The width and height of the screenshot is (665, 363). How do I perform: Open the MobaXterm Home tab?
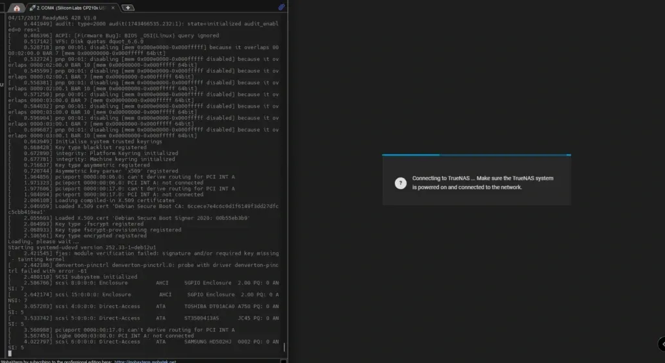pos(17,7)
